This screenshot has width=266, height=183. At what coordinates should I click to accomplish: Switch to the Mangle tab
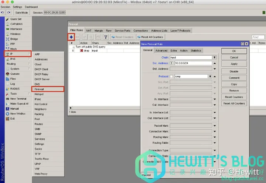click(x=99, y=31)
